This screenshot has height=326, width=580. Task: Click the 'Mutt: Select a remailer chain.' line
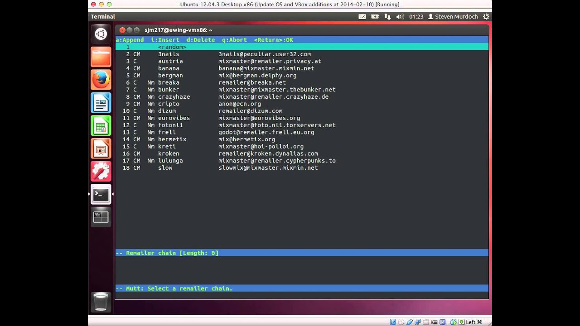click(x=302, y=288)
